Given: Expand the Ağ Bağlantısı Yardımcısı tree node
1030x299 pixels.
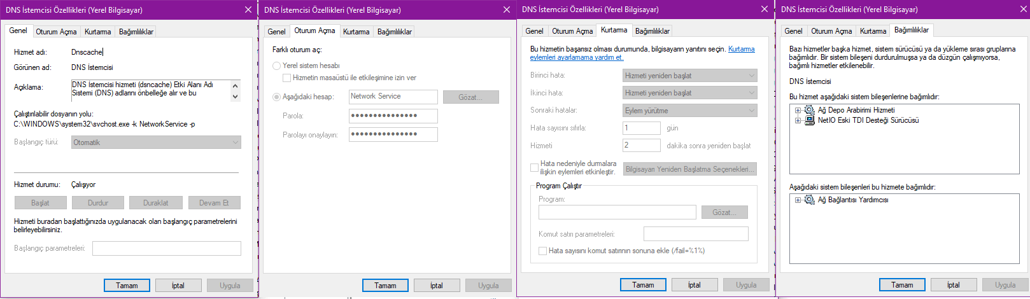Looking at the screenshot, I should [798, 200].
